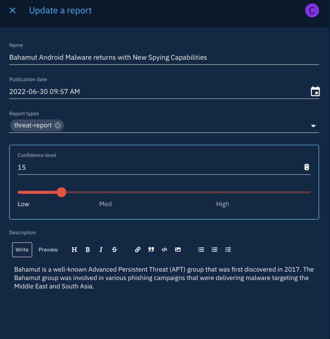Click the header formatting icon

click(74, 250)
